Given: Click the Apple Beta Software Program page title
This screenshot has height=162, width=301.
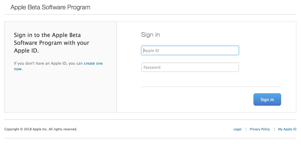Looking at the screenshot, I should [50, 7].
